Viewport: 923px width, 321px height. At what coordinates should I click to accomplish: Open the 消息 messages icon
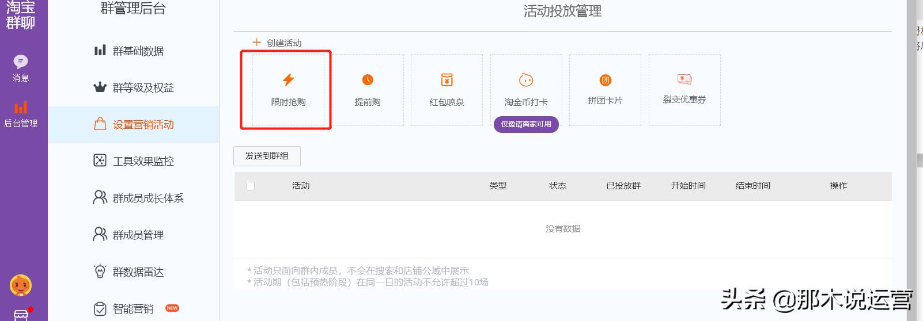coord(21,62)
